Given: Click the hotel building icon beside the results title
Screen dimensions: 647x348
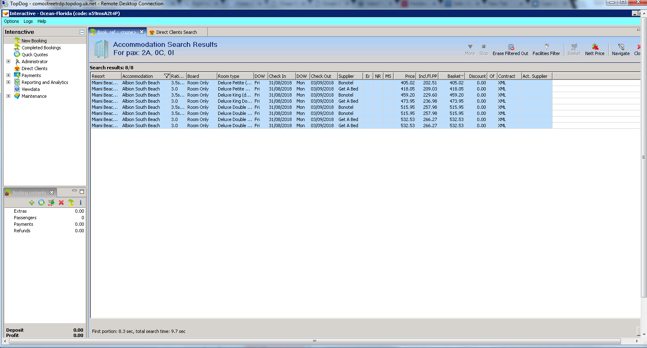Looking at the screenshot, I should click(x=101, y=49).
